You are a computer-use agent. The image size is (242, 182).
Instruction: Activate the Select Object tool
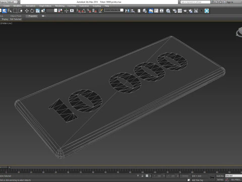(x=5, y=11)
